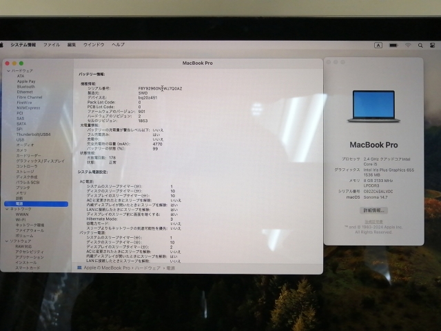Select FireWire in the sidebar

point(24,103)
